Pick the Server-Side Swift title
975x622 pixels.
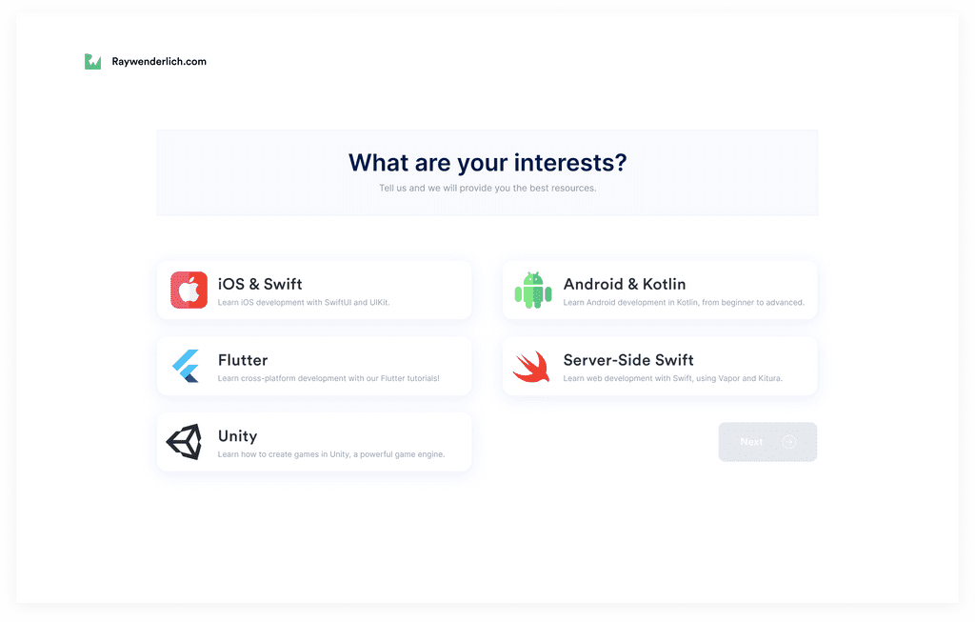point(628,360)
